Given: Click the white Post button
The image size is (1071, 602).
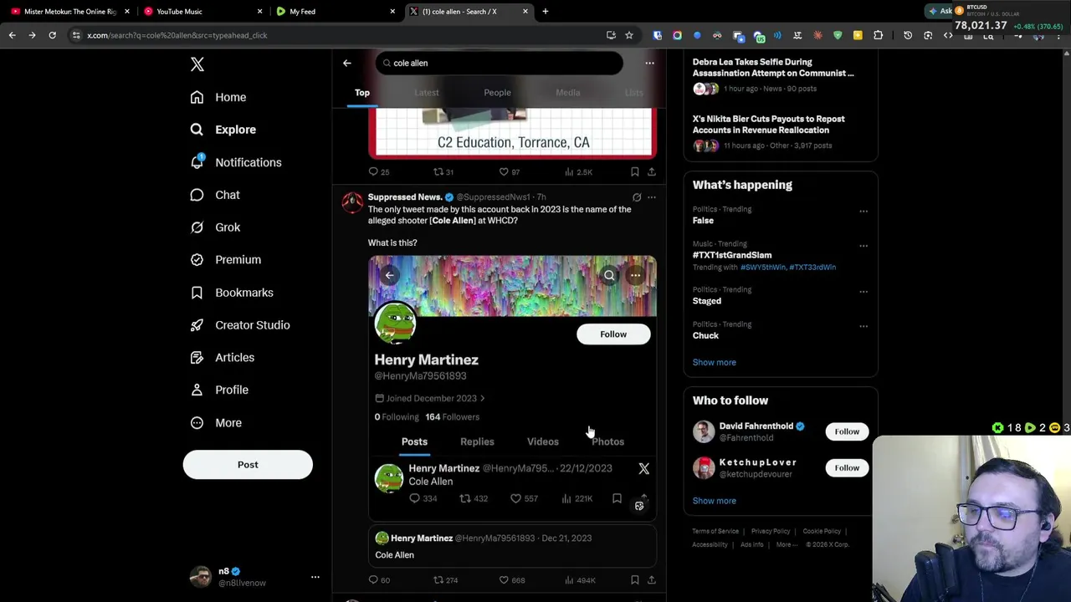Looking at the screenshot, I should pos(248,465).
